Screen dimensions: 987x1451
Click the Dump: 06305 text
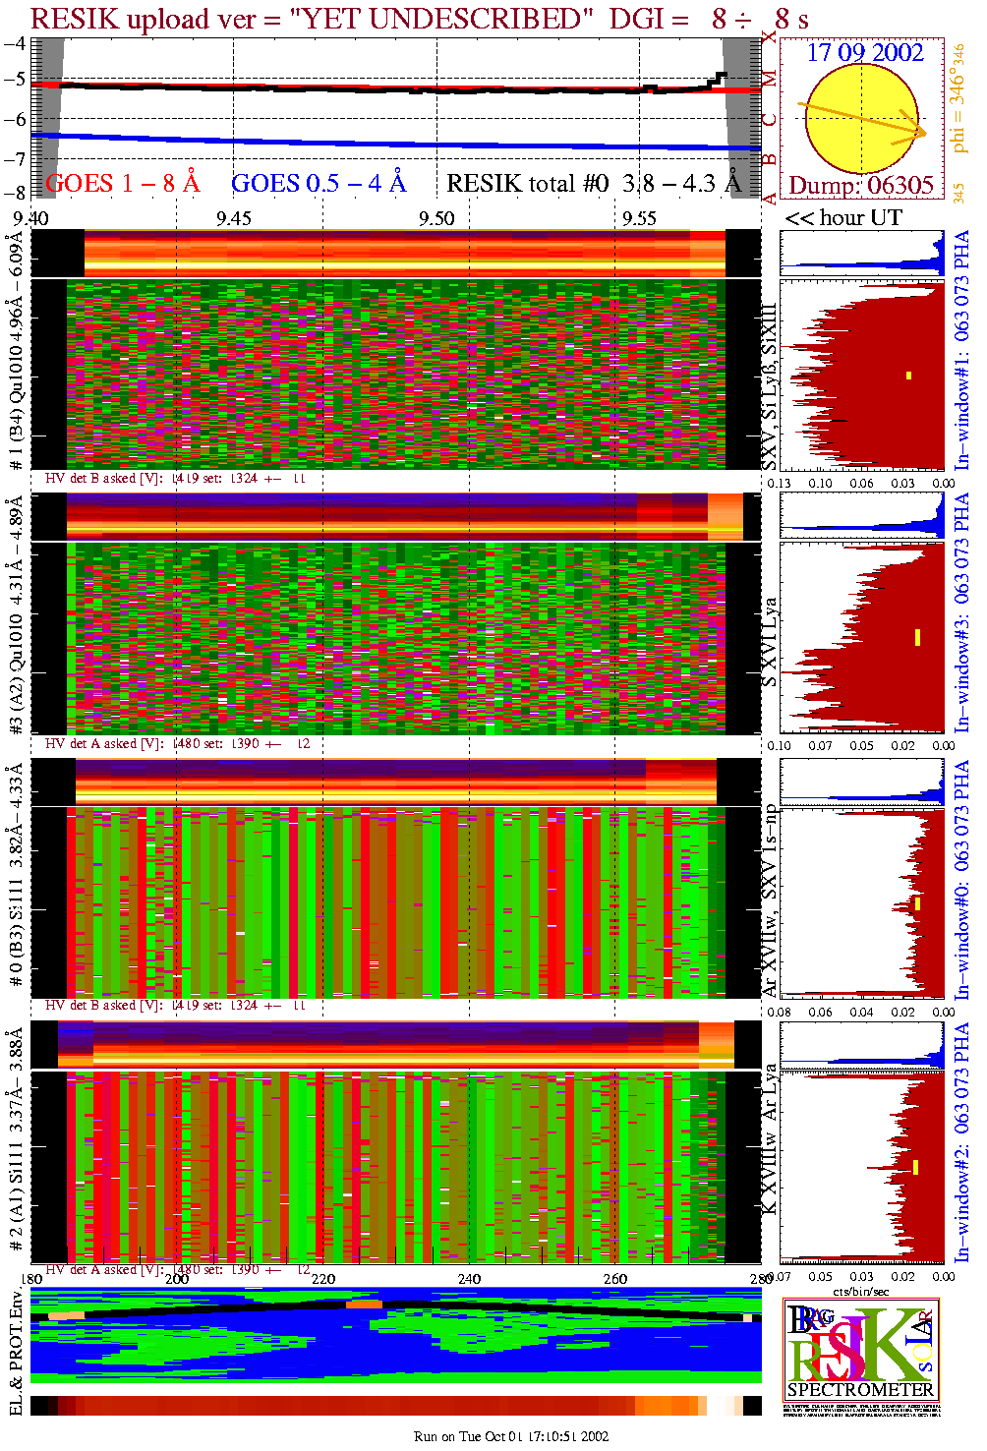coord(861,185)
